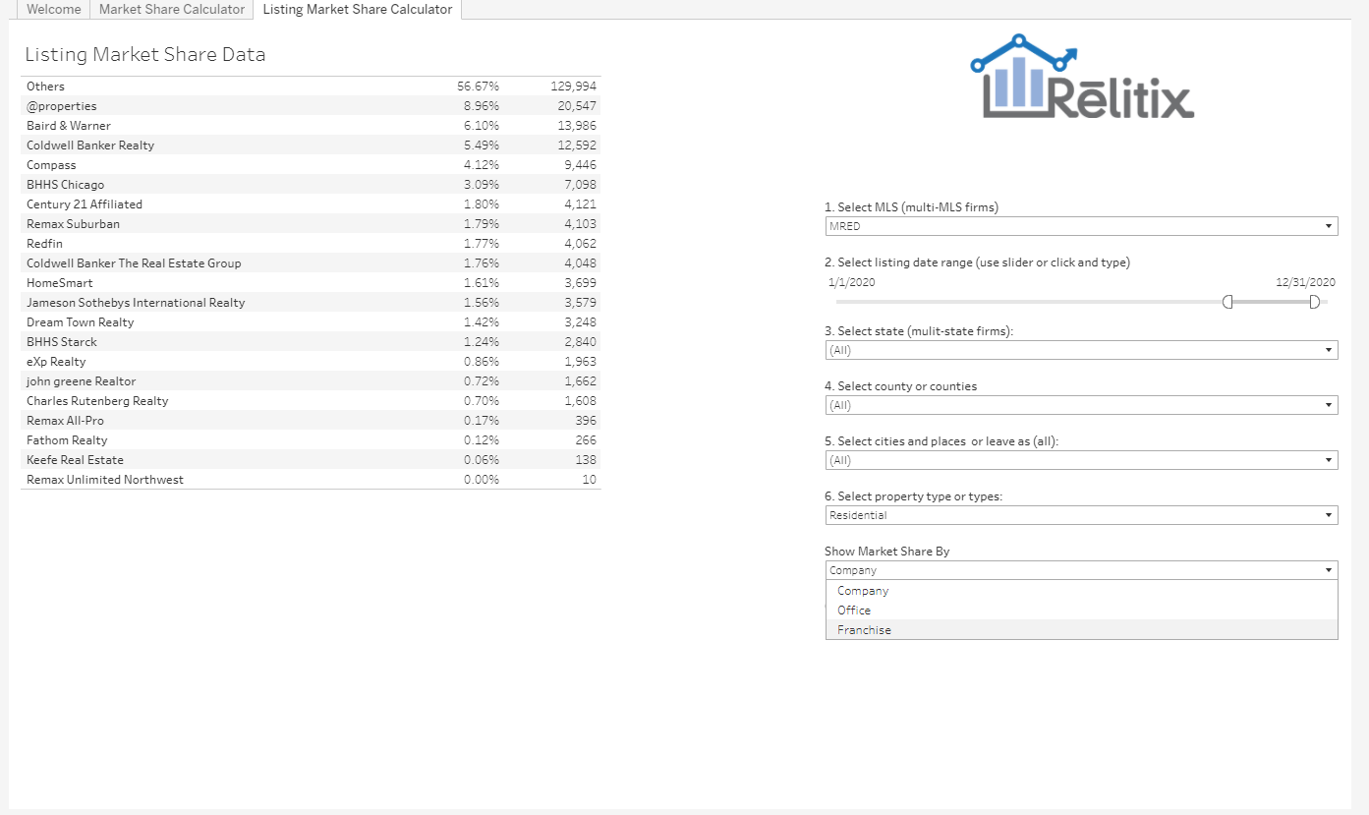Choose Office from the market share list
The image size is (1369, 815).
[x=1081, y=611]
